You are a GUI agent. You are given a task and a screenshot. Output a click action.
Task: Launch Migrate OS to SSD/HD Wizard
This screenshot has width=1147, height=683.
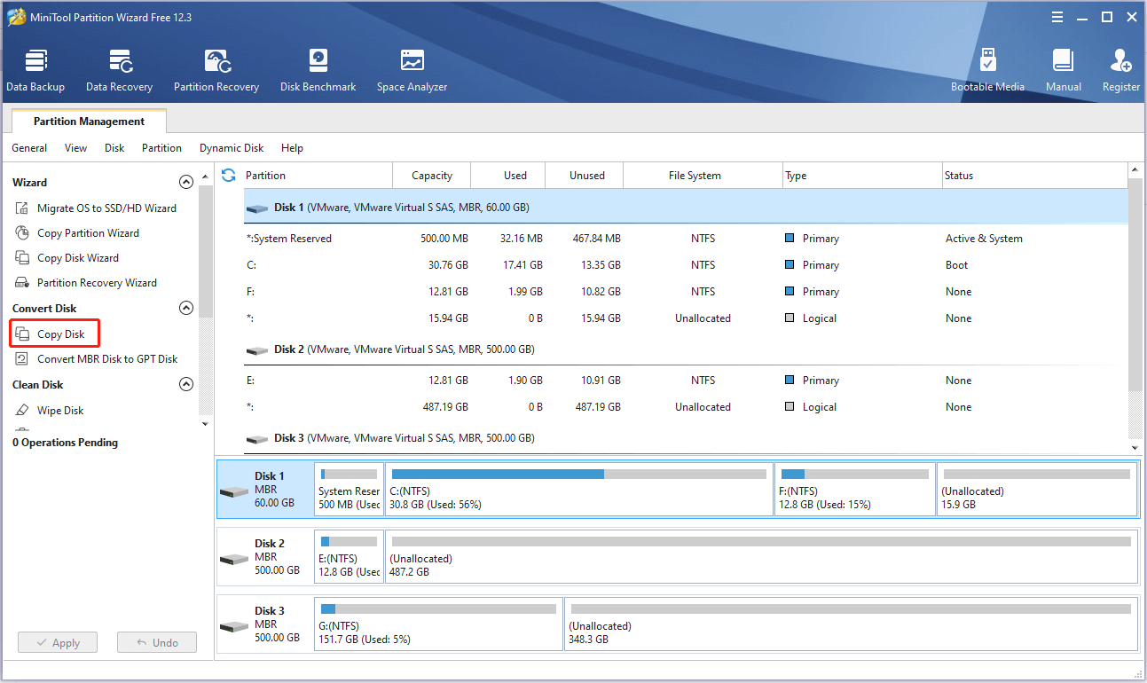pyautogui.click(x=96, y=208)
